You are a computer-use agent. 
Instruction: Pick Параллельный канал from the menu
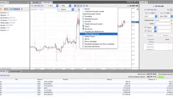[99, 24]
